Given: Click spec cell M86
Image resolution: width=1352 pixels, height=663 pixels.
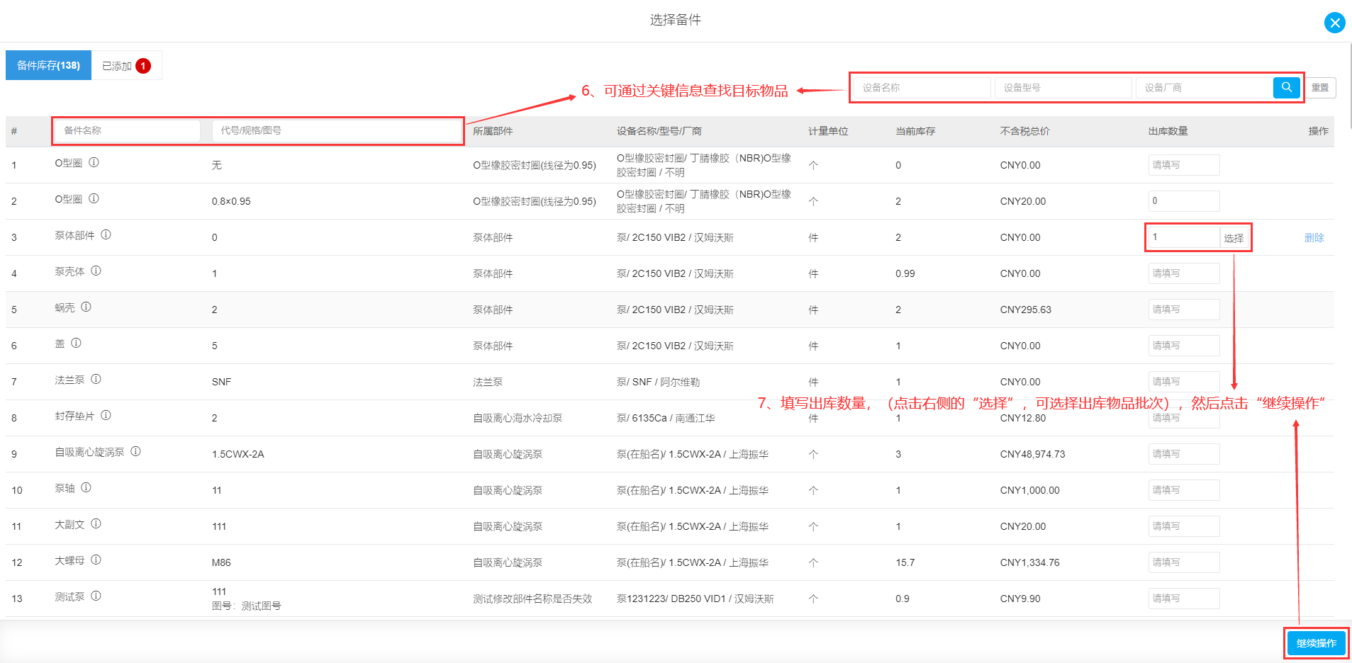Looking at the screenshot, I should coord(221,562).
